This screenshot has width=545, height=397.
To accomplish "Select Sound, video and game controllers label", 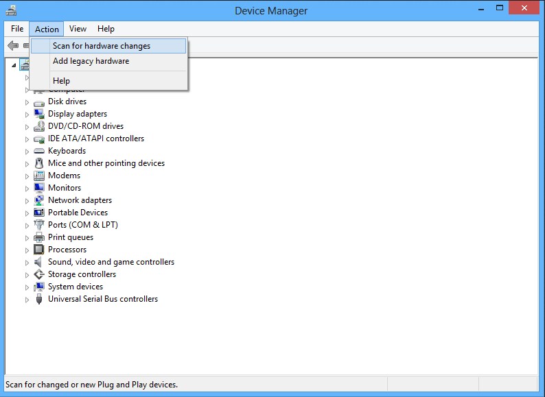I will (x=111, y=262).
